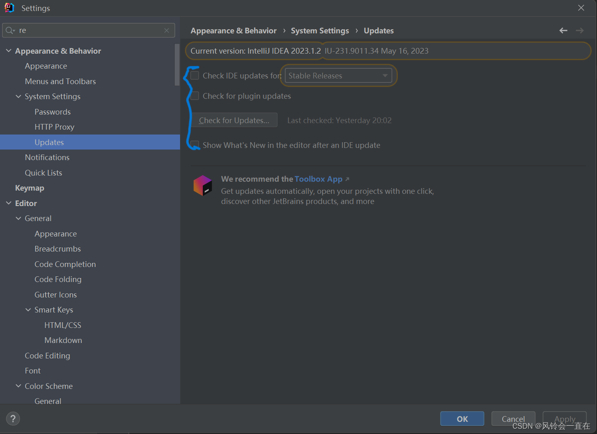Open Code Editing settings
Screen dimensions: 597x434
point(48,356)
